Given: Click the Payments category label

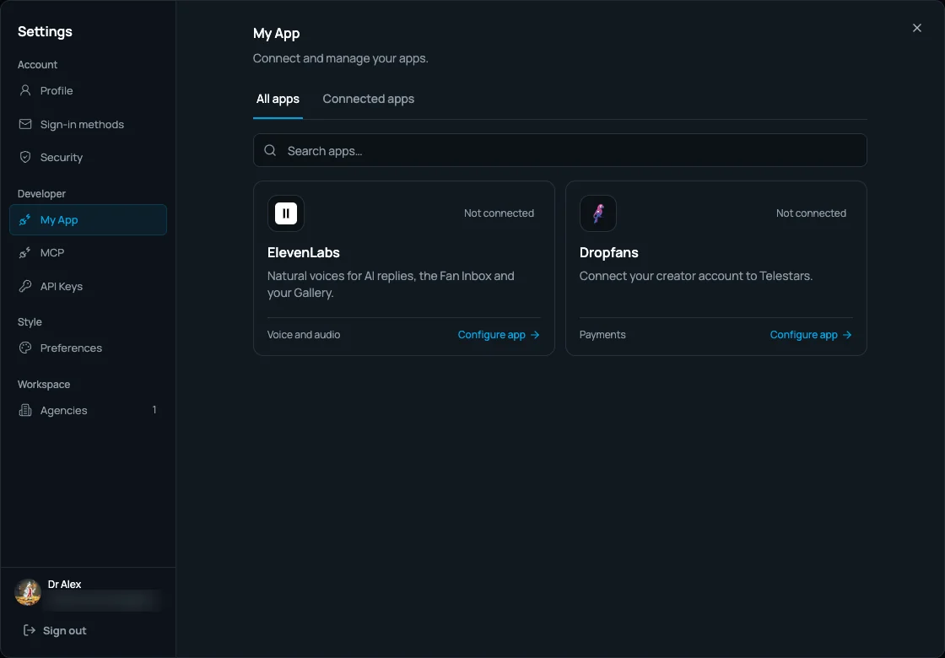Looking at the screenshot, I should click(602, 334).
